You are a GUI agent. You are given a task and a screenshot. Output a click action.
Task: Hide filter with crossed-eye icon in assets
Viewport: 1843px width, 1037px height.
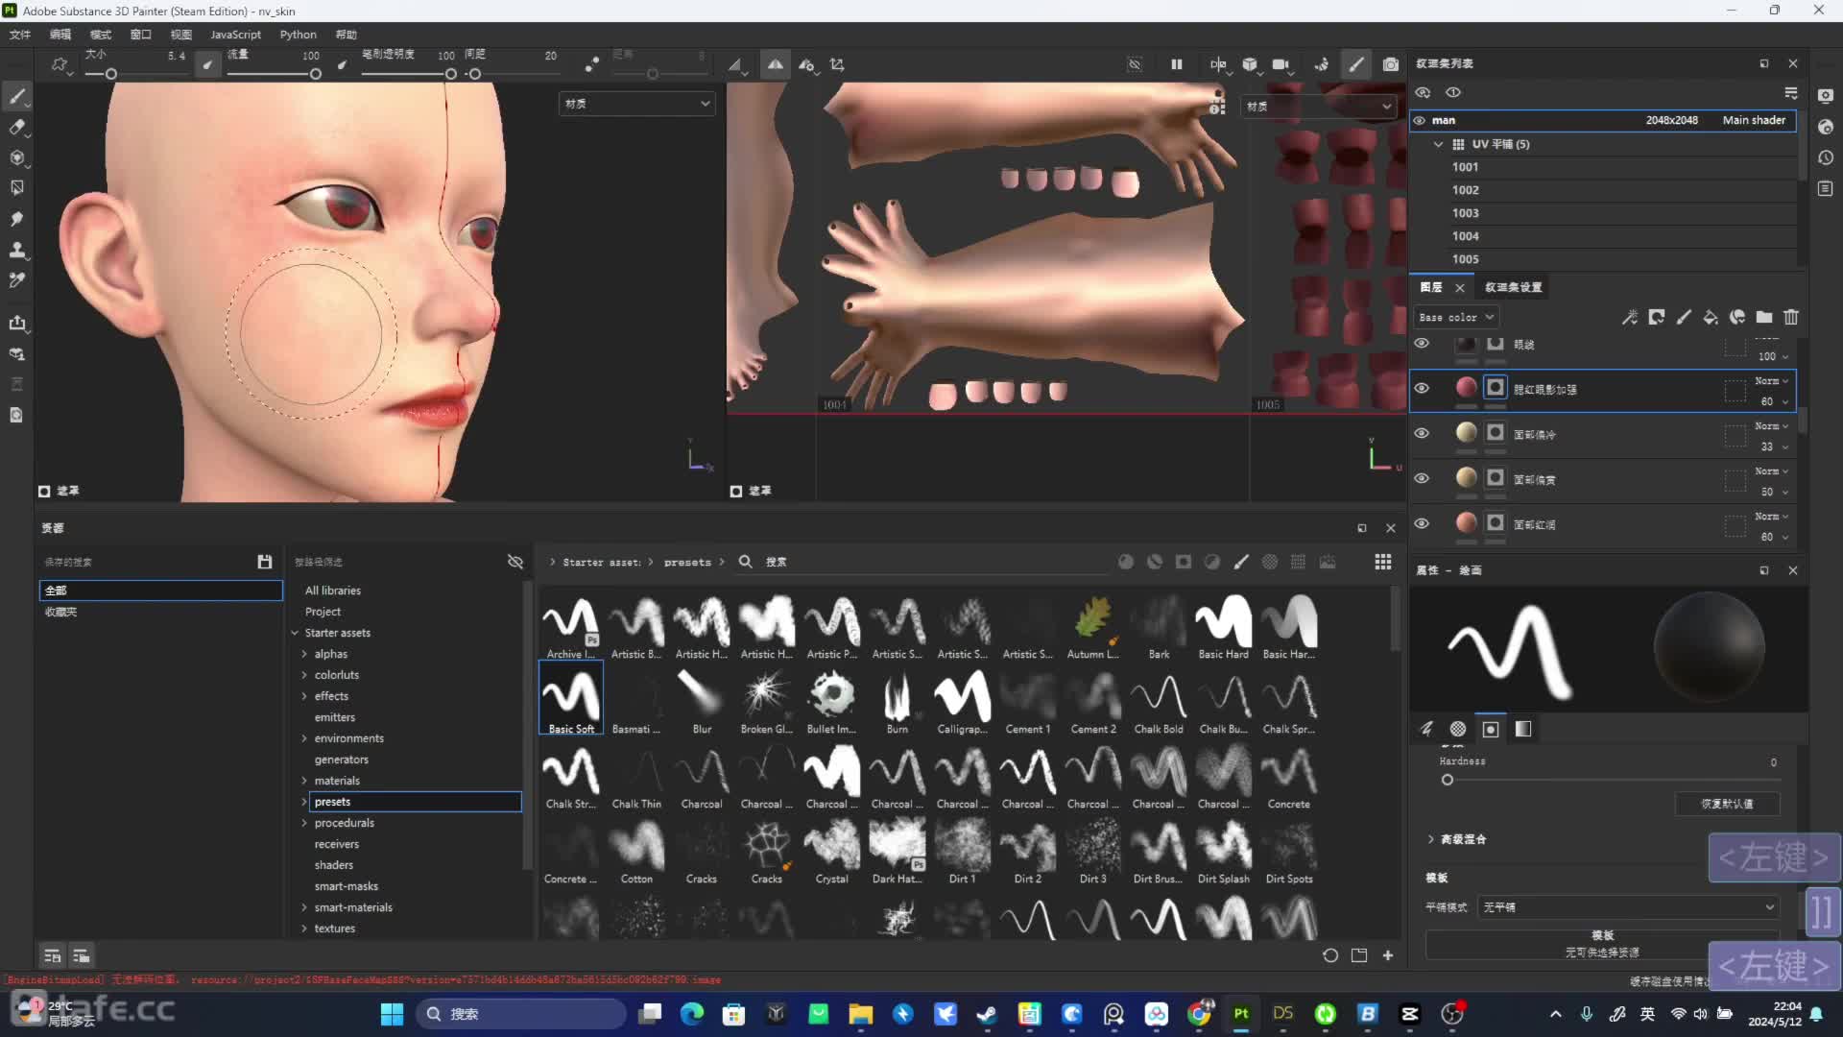pyautogui.click(x=515, y=562)
